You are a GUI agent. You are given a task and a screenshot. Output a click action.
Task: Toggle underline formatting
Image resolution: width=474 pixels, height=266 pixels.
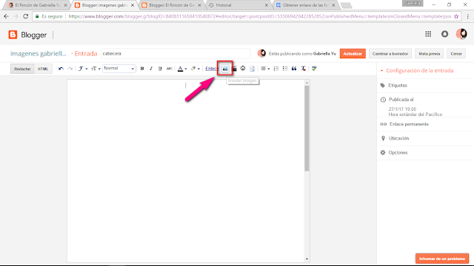(160, 69)
